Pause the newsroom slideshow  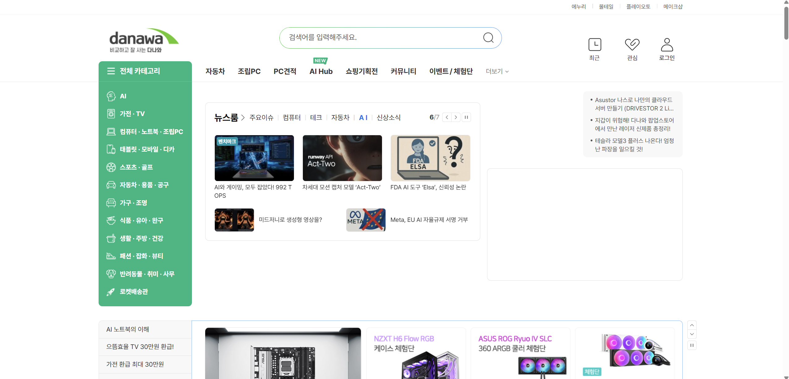coord(466,118)
